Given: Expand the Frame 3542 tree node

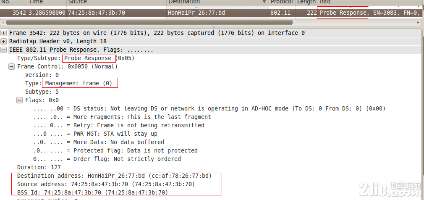Looking at the screenshot, I should tap(4, 33).
